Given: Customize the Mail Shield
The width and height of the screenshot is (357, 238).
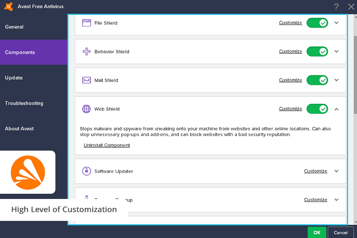Looking at the screenshot, I should pyautogui.click(x=290, y=80).
